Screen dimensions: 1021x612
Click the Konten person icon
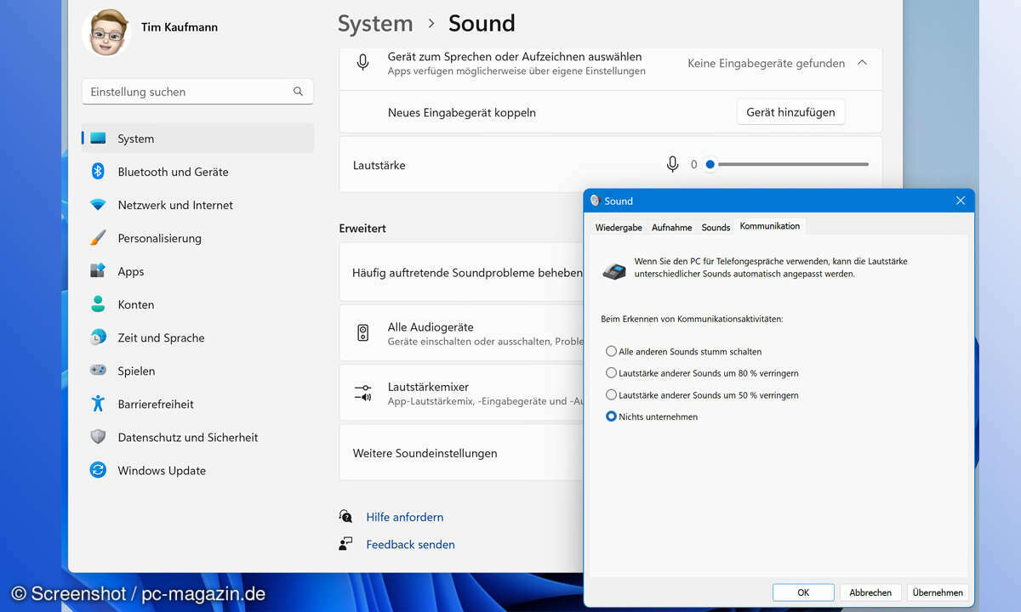98,304
